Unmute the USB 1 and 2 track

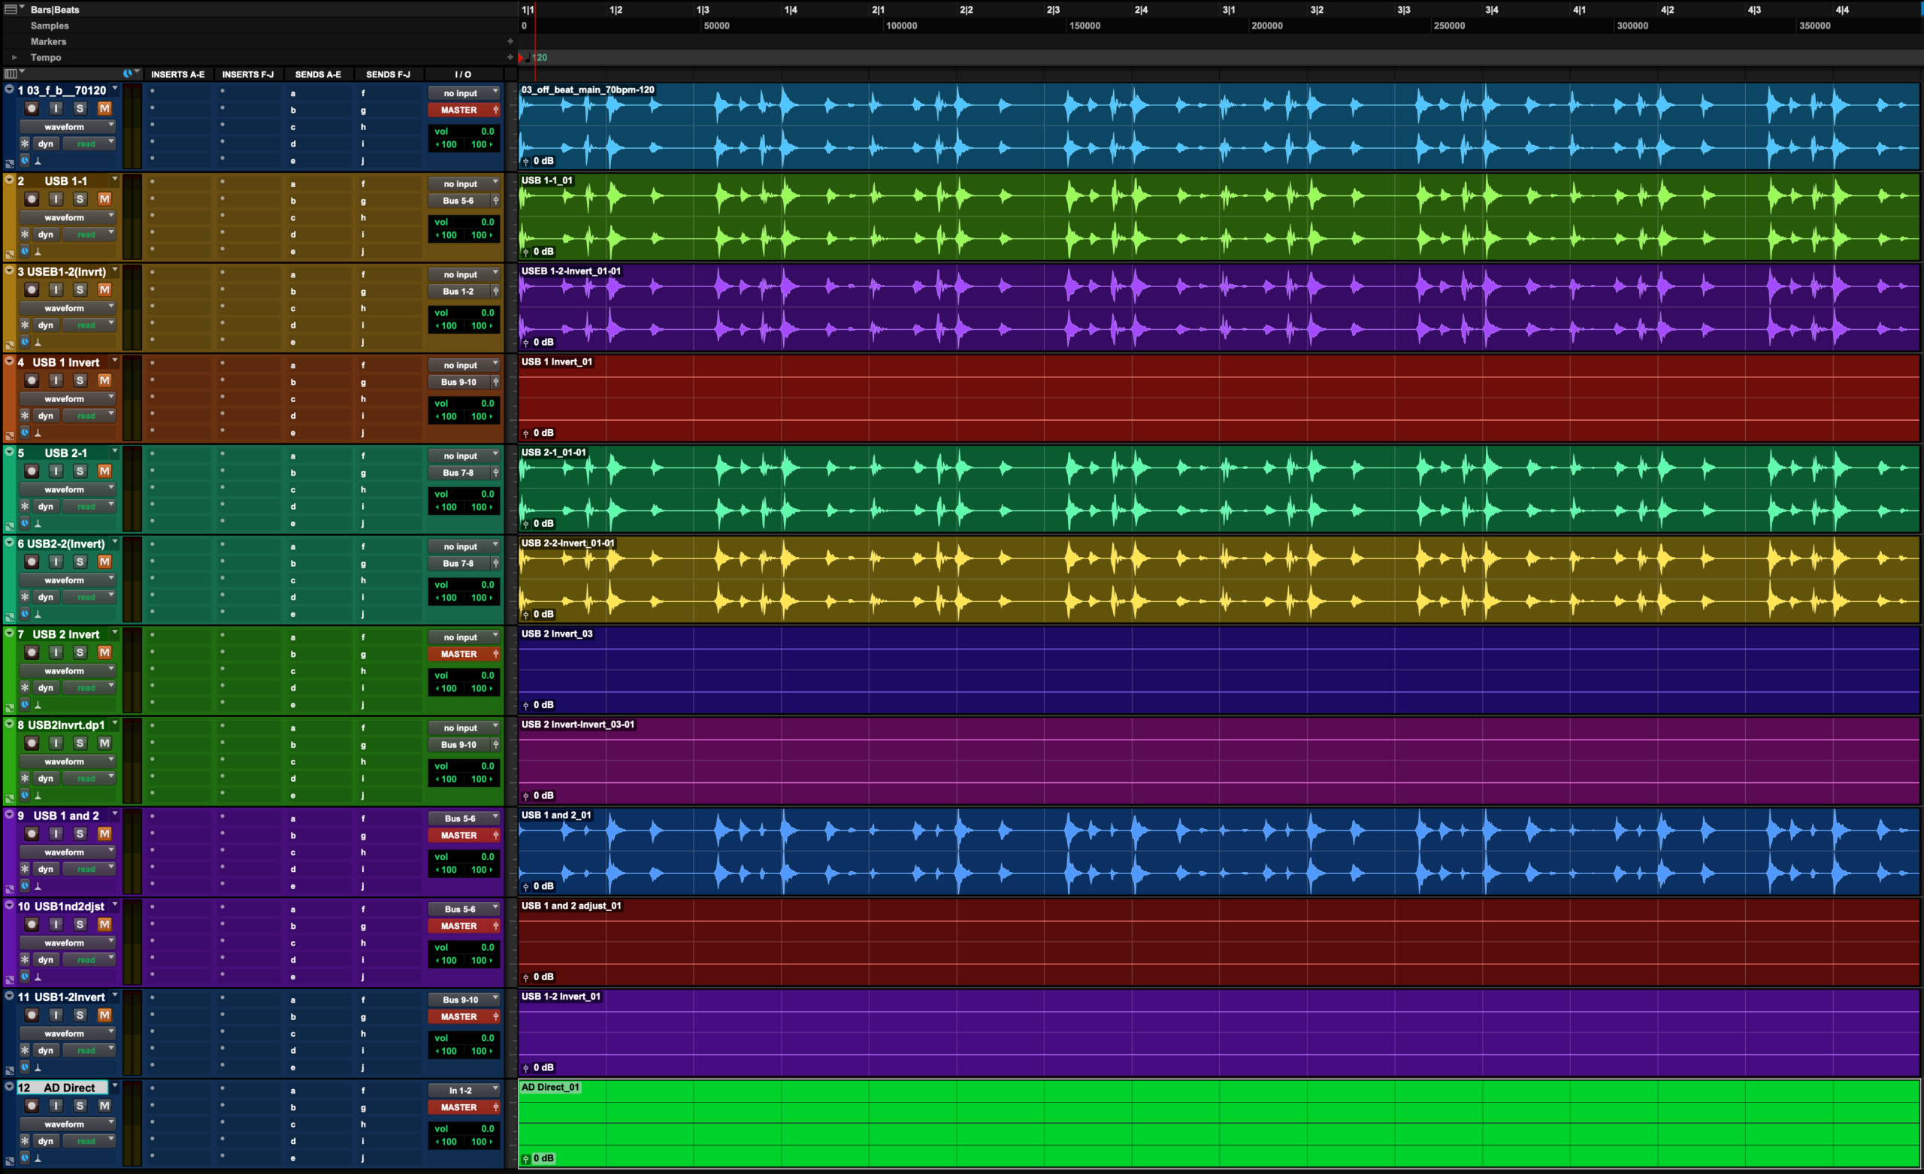pos(104,834)
